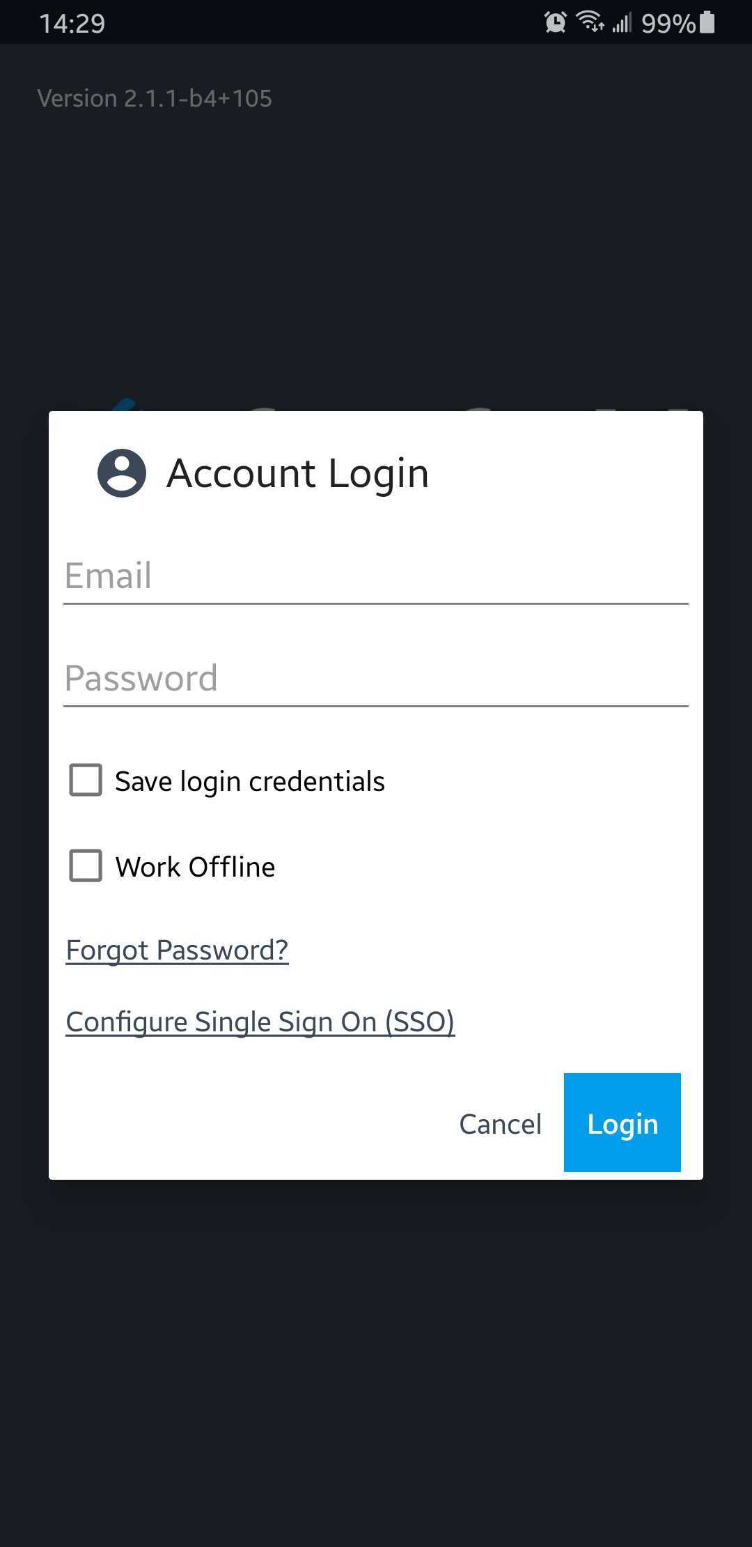Image resolution: width=752 pixels, height=1547 pixels.
Task: Check the Work Offline checkbox
Action: click(86, 865)
